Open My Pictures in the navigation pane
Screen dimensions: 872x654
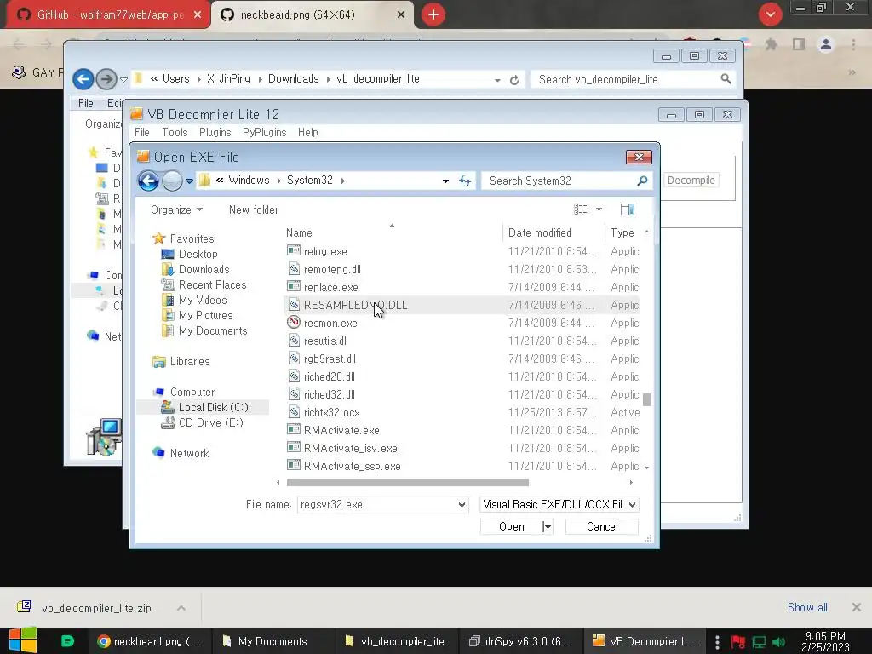tap(206, 315)
